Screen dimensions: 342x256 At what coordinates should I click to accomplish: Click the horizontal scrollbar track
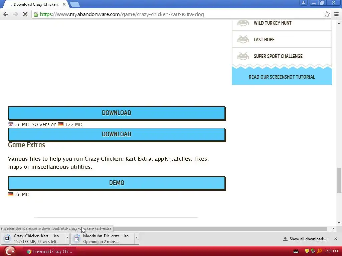tap(220, 229)
